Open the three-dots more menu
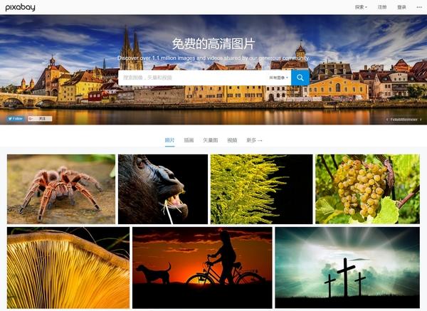 (x=419, y=7)
